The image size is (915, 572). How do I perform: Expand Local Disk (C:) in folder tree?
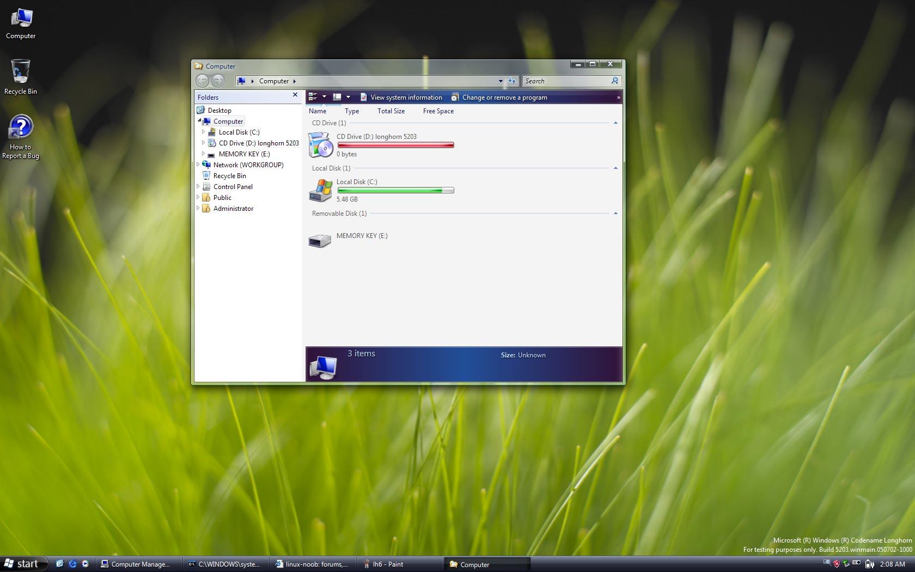(x=204, y=132)
